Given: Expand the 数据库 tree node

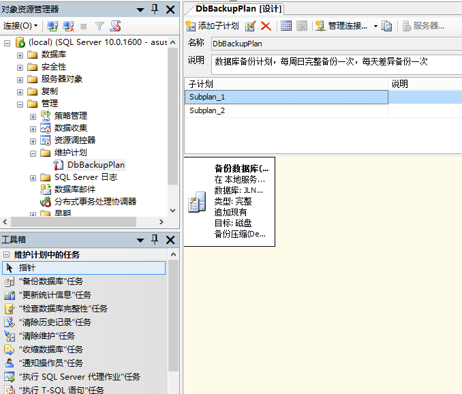Looking at the screenshot, I should (x=20, y=55).
